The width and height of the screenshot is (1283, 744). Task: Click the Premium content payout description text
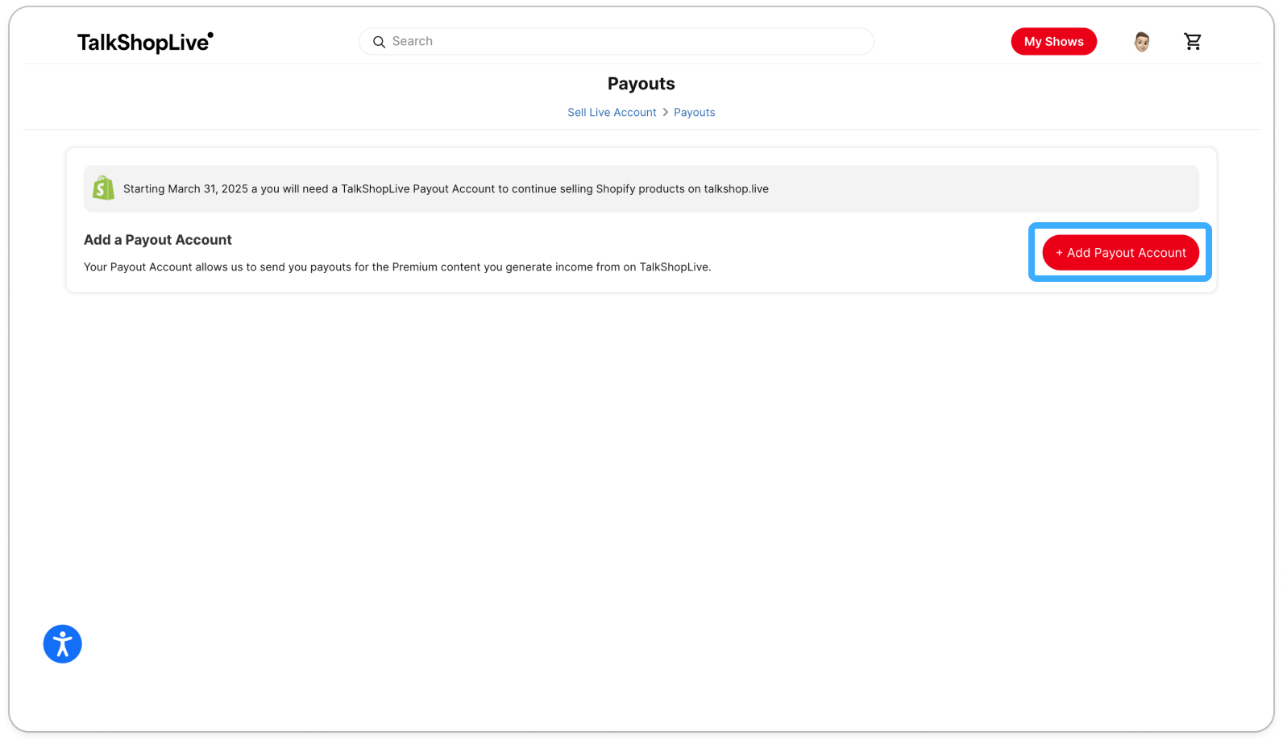pyautogui.click(x=397, y=267)
